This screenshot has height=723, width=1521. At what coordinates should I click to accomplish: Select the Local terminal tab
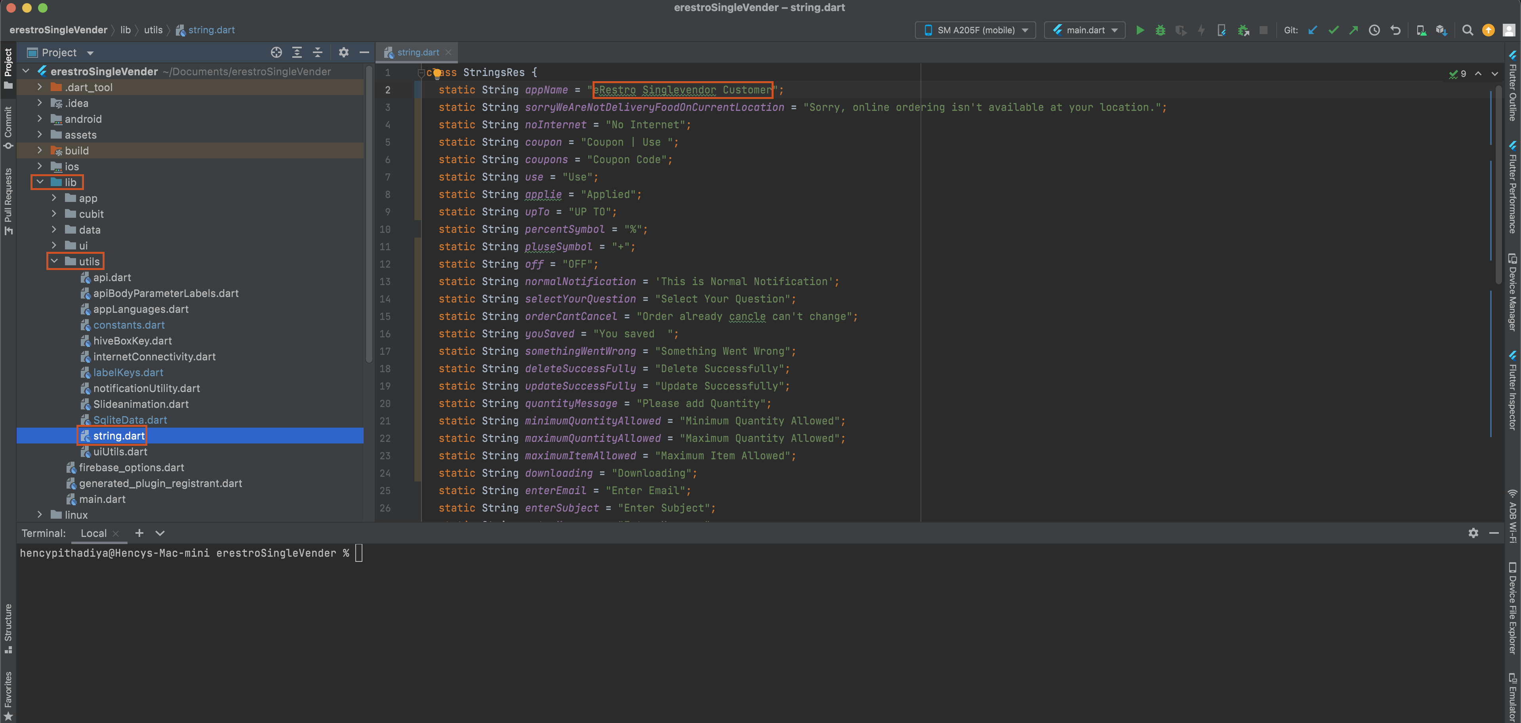point(93,533)
